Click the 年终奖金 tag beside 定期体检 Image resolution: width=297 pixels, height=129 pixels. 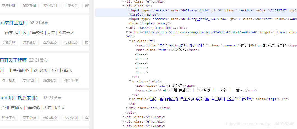(50, 43)
